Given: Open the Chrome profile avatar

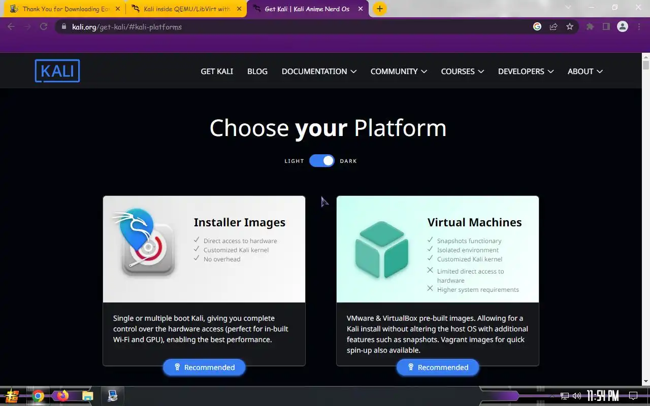Looking at the screenshot, I should 623,27.
